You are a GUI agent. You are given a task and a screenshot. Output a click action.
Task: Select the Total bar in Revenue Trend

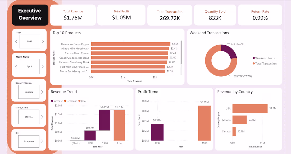[x=119, y=125]
